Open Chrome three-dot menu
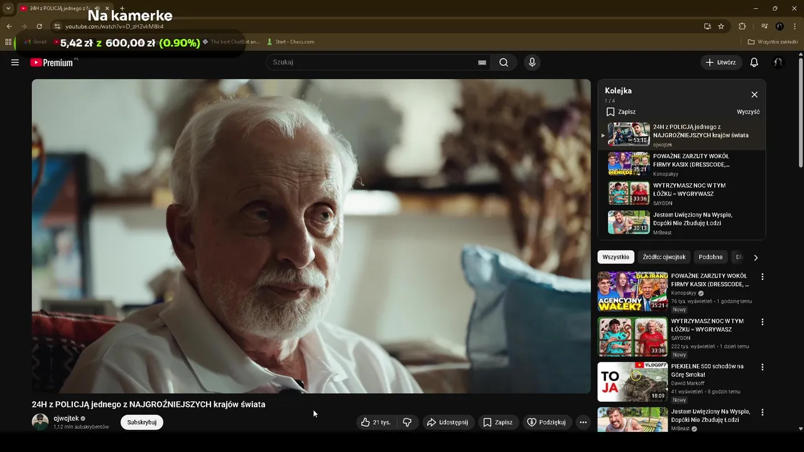804x452 pixels. click(795, 26)
